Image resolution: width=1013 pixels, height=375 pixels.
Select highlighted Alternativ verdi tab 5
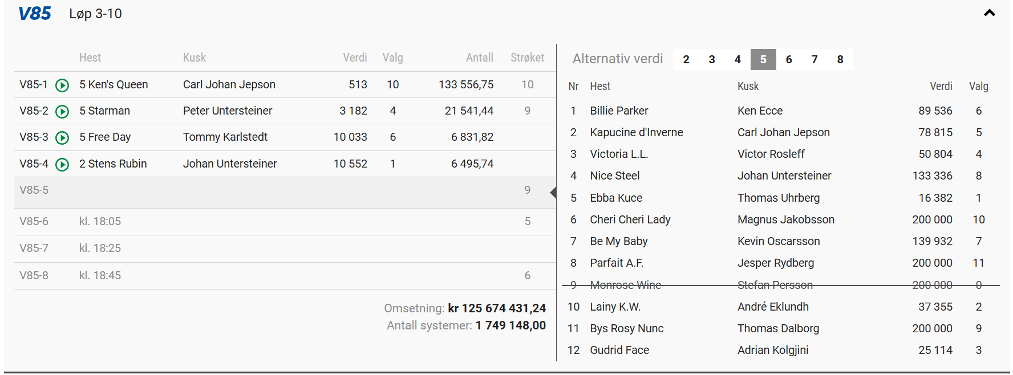pyautogui.click(x=763, y=60)
